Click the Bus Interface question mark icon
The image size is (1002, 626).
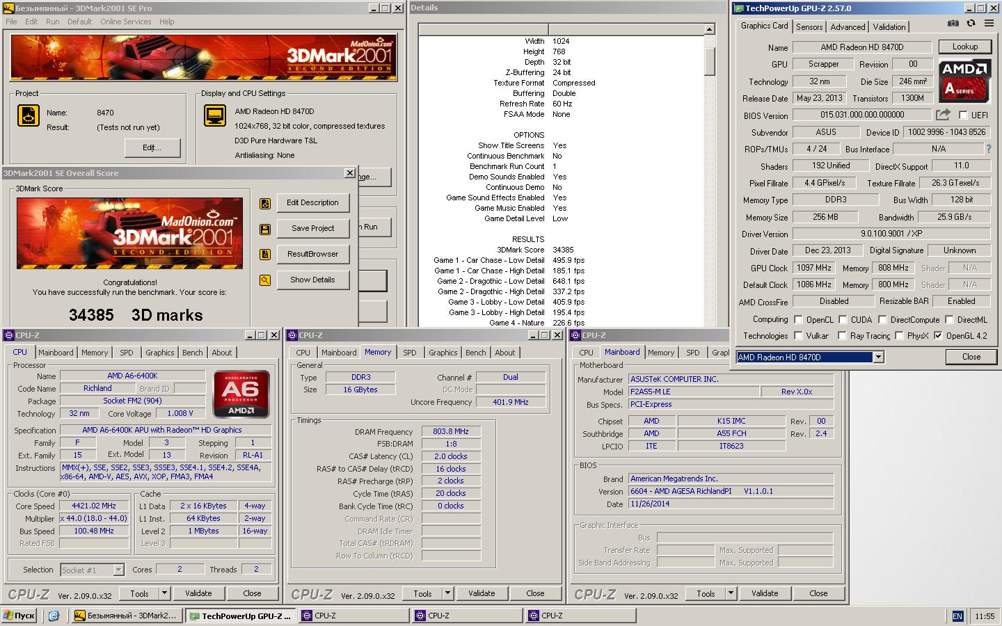[x=989, y=149]
